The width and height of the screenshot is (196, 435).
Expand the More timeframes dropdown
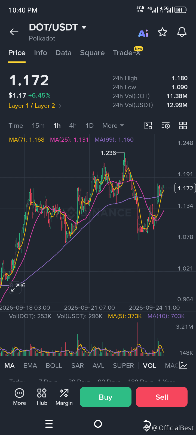click(x=113, y=126)
